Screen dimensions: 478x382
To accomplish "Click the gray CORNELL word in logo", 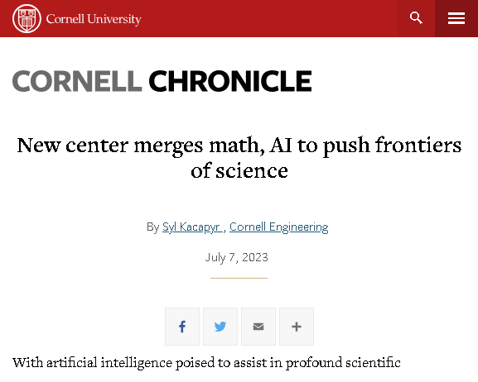I will (77, 81).
